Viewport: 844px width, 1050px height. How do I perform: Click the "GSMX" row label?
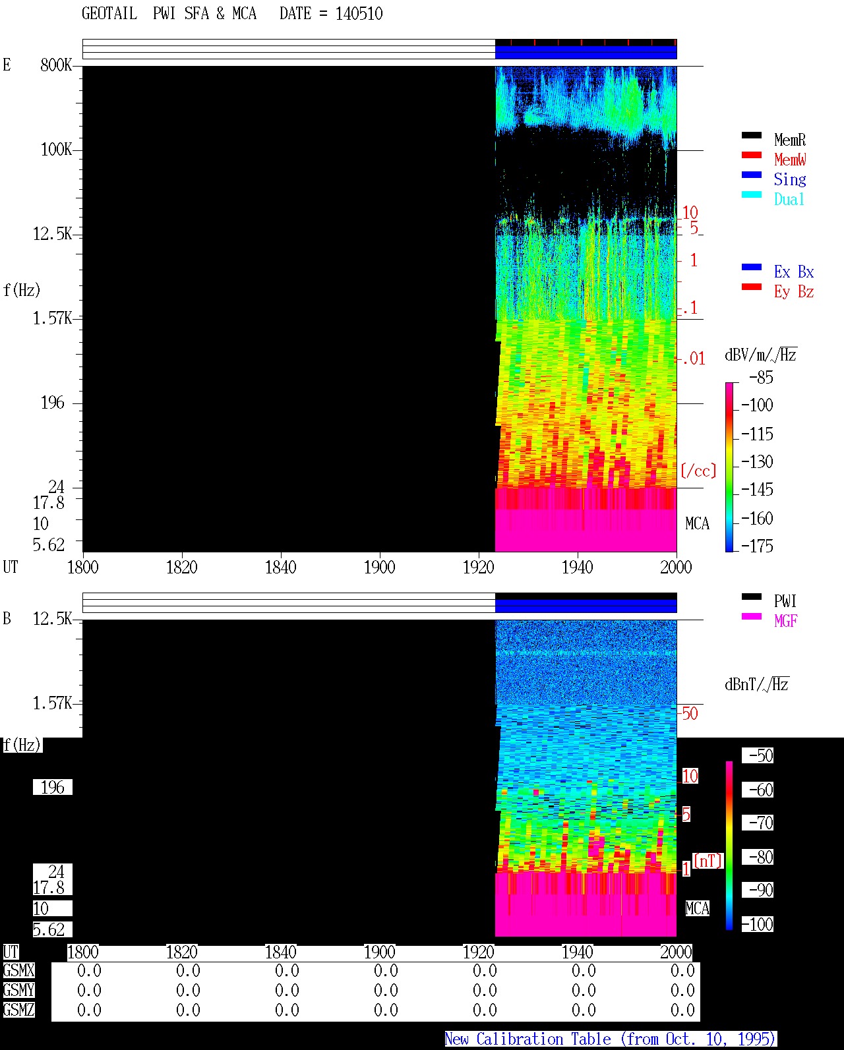pyautogui.click(x=18, y=970)
